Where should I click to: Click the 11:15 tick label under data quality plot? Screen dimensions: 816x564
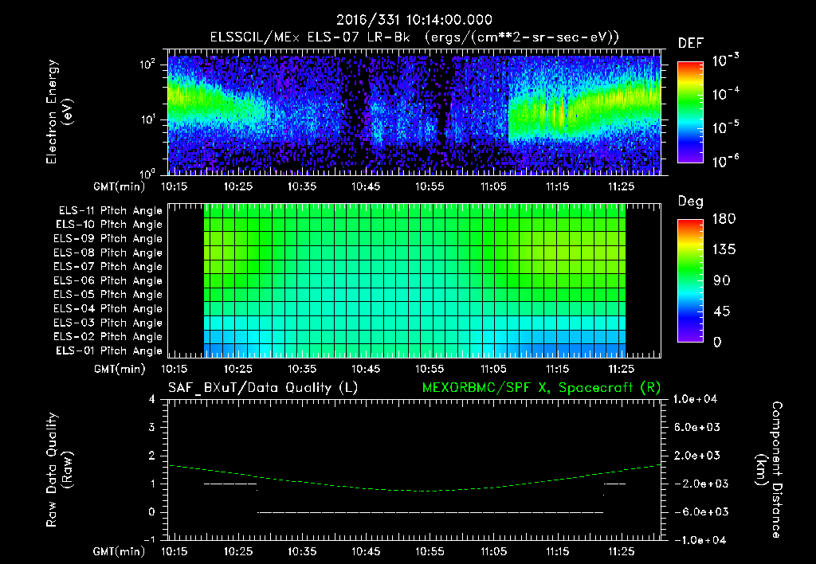click(x=557, y=551)
